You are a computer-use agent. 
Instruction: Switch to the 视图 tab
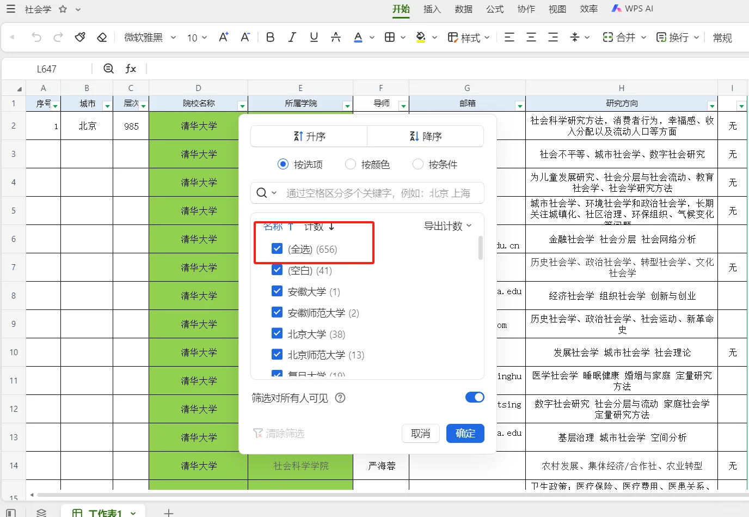[x=557, y=9]
